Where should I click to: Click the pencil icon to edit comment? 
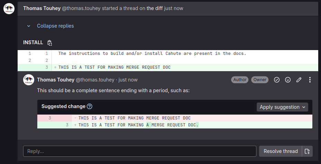tap(299, 80)
